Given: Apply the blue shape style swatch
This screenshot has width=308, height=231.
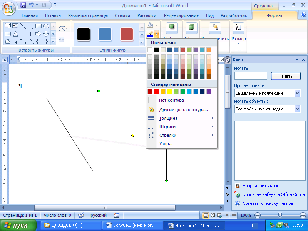Looking at the screenshot, I should pyautogui.click(x=105, y=35).
